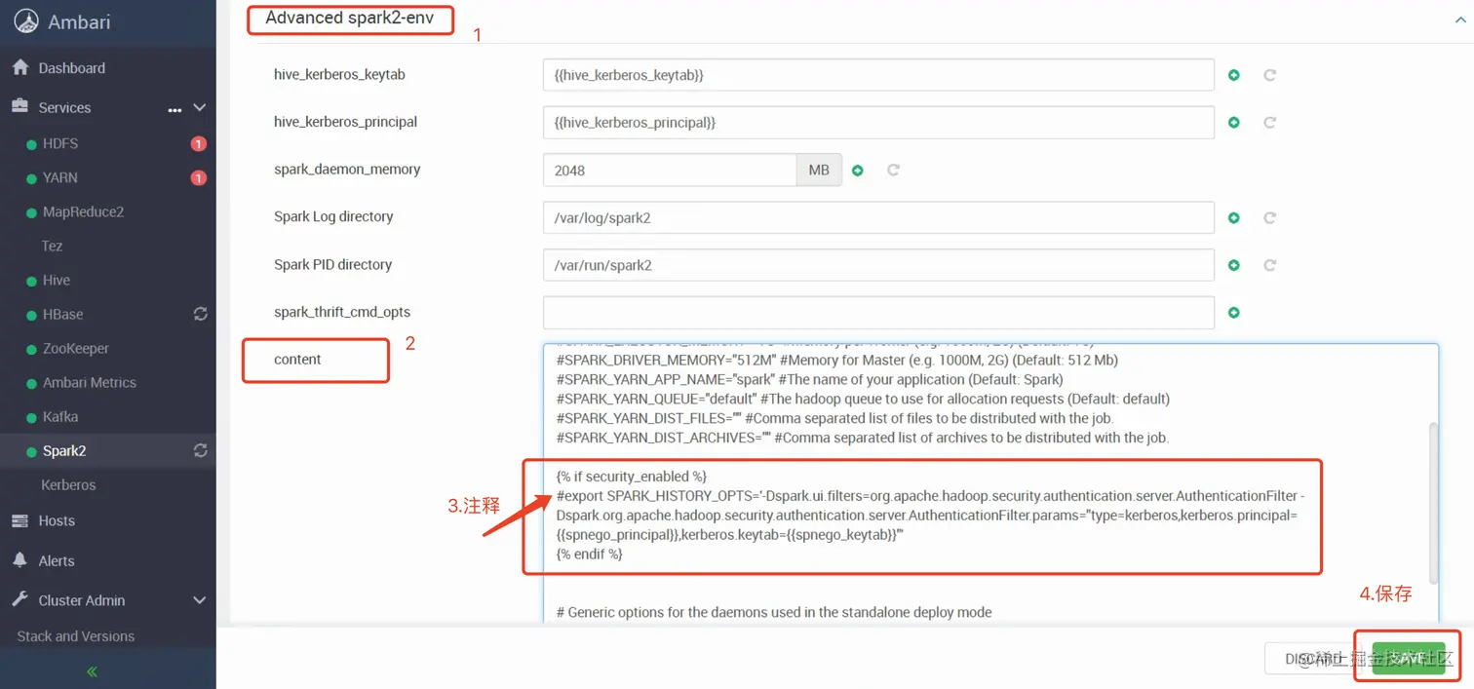The image size is (1474, 689).
Task: Click the Spark2 restart-required refresh icon
Action: (200, 450)
